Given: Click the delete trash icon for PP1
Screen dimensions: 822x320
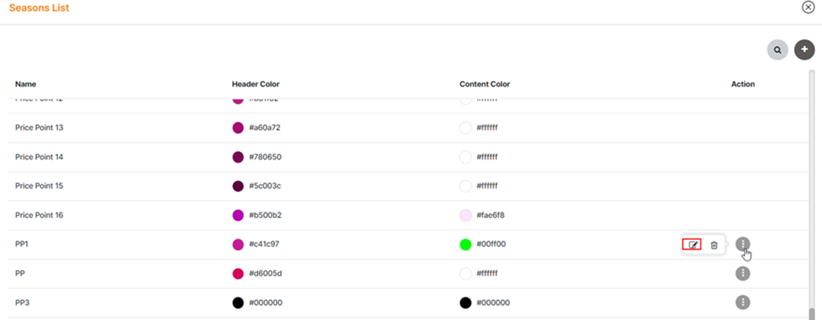Looking at the screenshot, I should [x=714, y=245].
